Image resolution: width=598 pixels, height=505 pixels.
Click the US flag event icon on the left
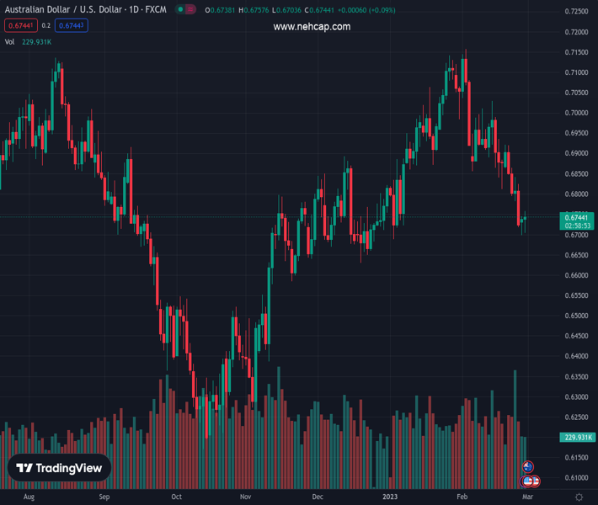coord(527,481)
